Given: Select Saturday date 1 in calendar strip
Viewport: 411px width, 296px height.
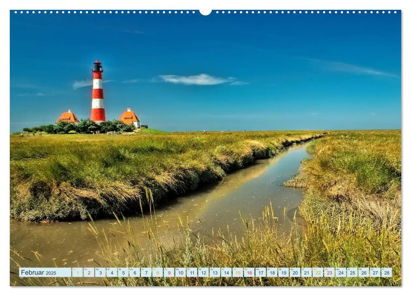Looking at the screenshot, I should 77,273.
